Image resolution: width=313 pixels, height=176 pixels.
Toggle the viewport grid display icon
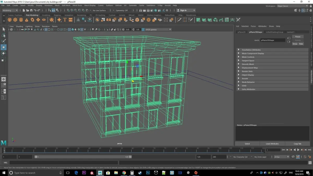[46, 29]
